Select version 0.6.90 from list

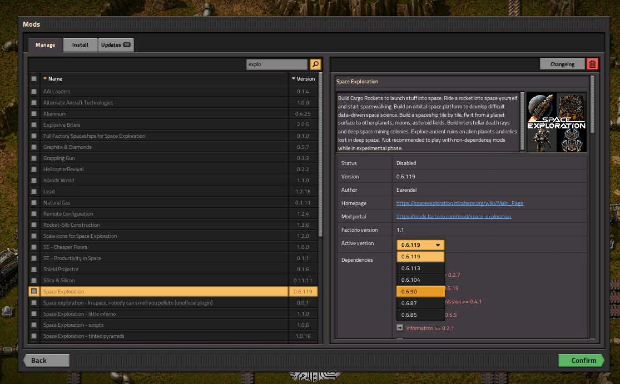click(x=420, y=292)
